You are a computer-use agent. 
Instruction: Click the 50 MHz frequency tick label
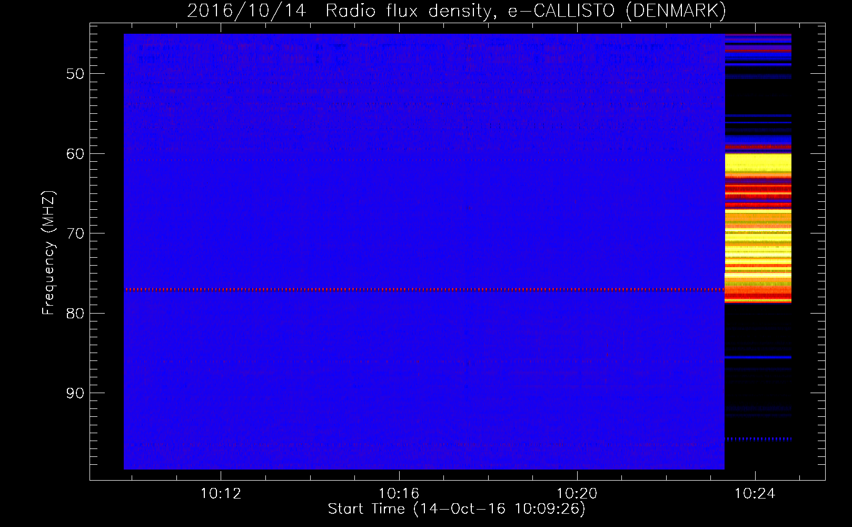click(75, 74)
